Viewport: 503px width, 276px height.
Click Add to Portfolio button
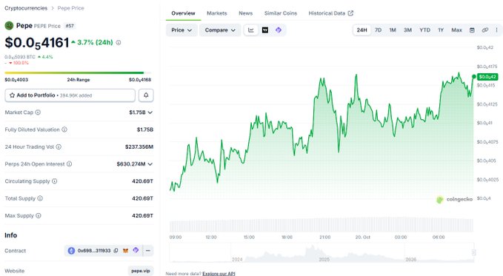[x=70, y=95]
